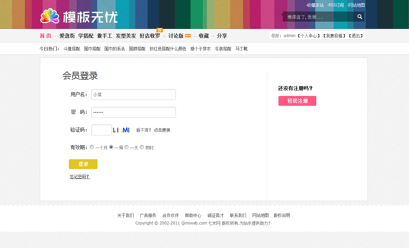Open the 首页 navigation menu item
The image size is (409, 248).
tap(46, 36)
